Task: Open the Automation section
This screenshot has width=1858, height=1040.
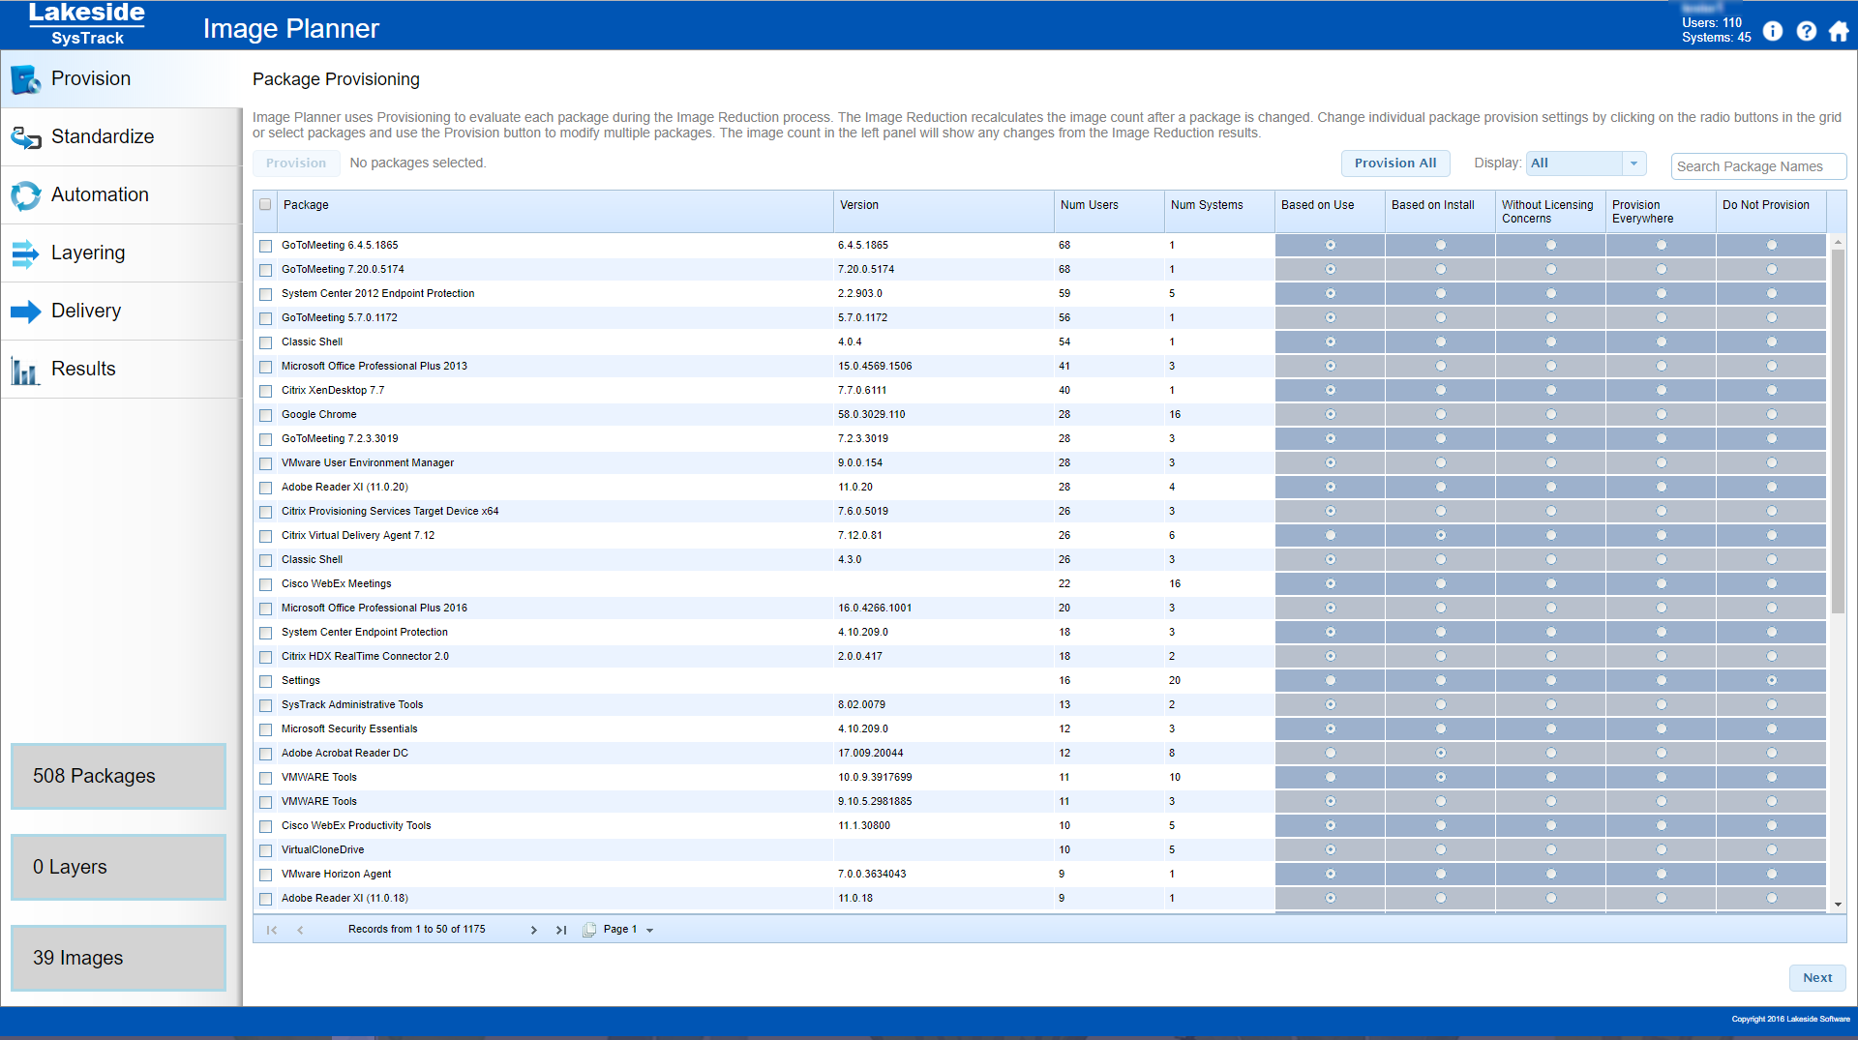Action: [x=121, y=195]
